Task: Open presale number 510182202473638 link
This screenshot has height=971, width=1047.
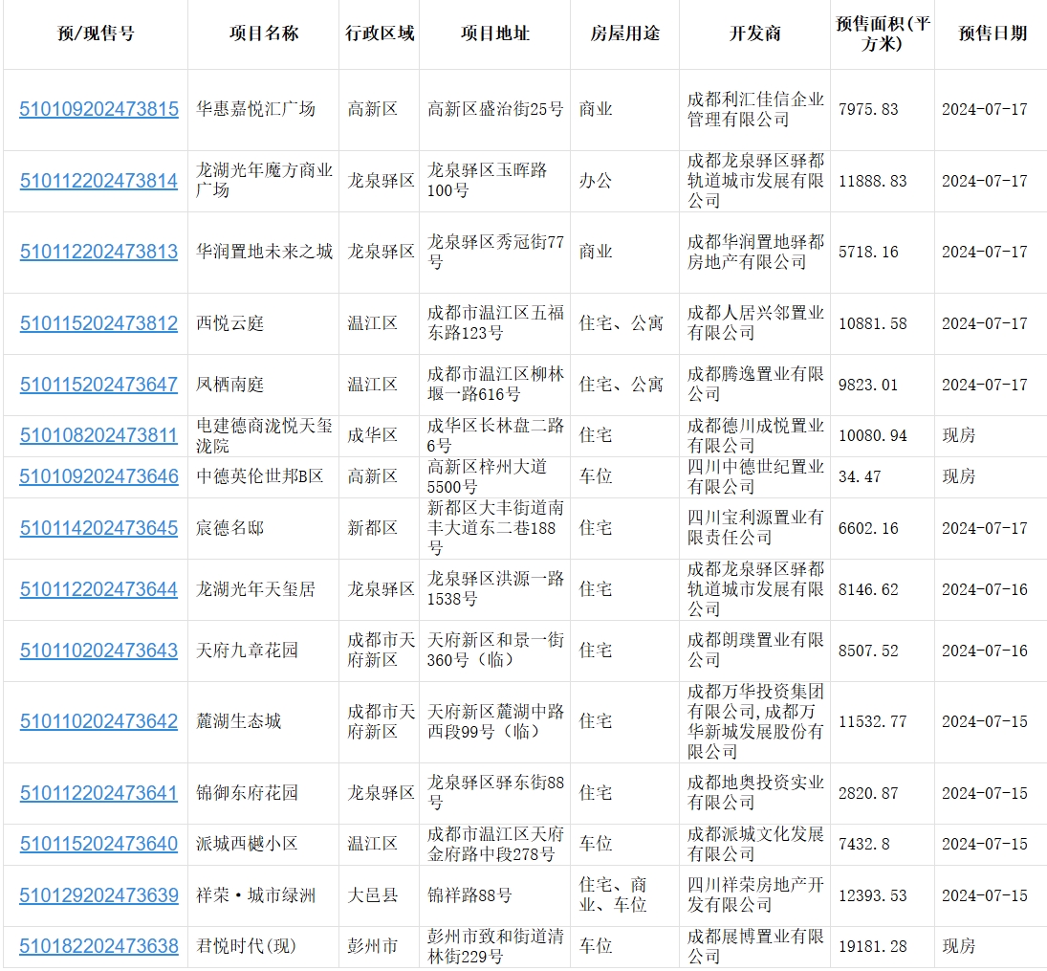Action: [x=98, y=946]
